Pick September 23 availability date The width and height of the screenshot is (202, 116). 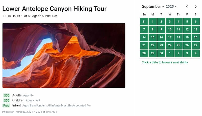[x=161, y=45]
